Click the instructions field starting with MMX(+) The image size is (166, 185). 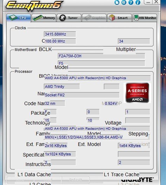point(97,137)
